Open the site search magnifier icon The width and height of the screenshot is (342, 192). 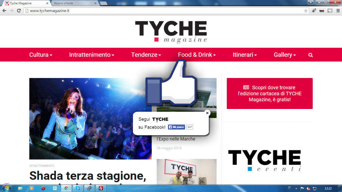coord(311,55)
